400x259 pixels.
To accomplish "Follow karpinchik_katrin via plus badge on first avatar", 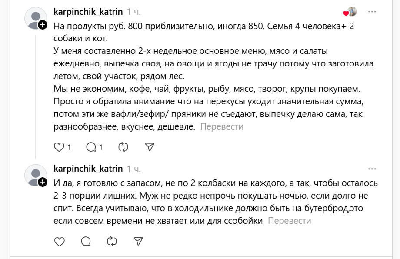I will click(x=43, y=25).
